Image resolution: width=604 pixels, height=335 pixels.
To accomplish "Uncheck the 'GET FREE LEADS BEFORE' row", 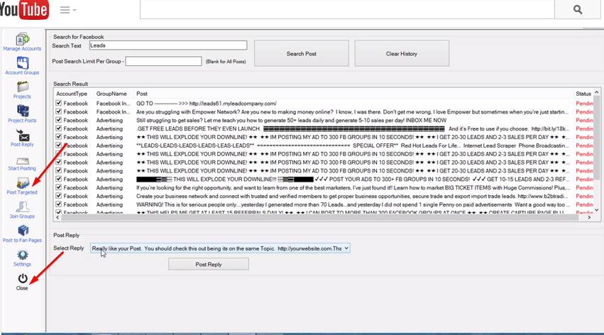I will (58, 128).
